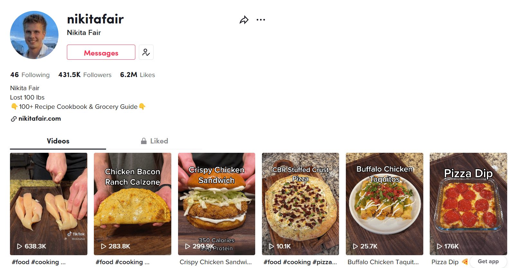The width and height of the screenshot is (512, 268).
Task: Open the nikitafair.com website link
Action: click(39, 118)
